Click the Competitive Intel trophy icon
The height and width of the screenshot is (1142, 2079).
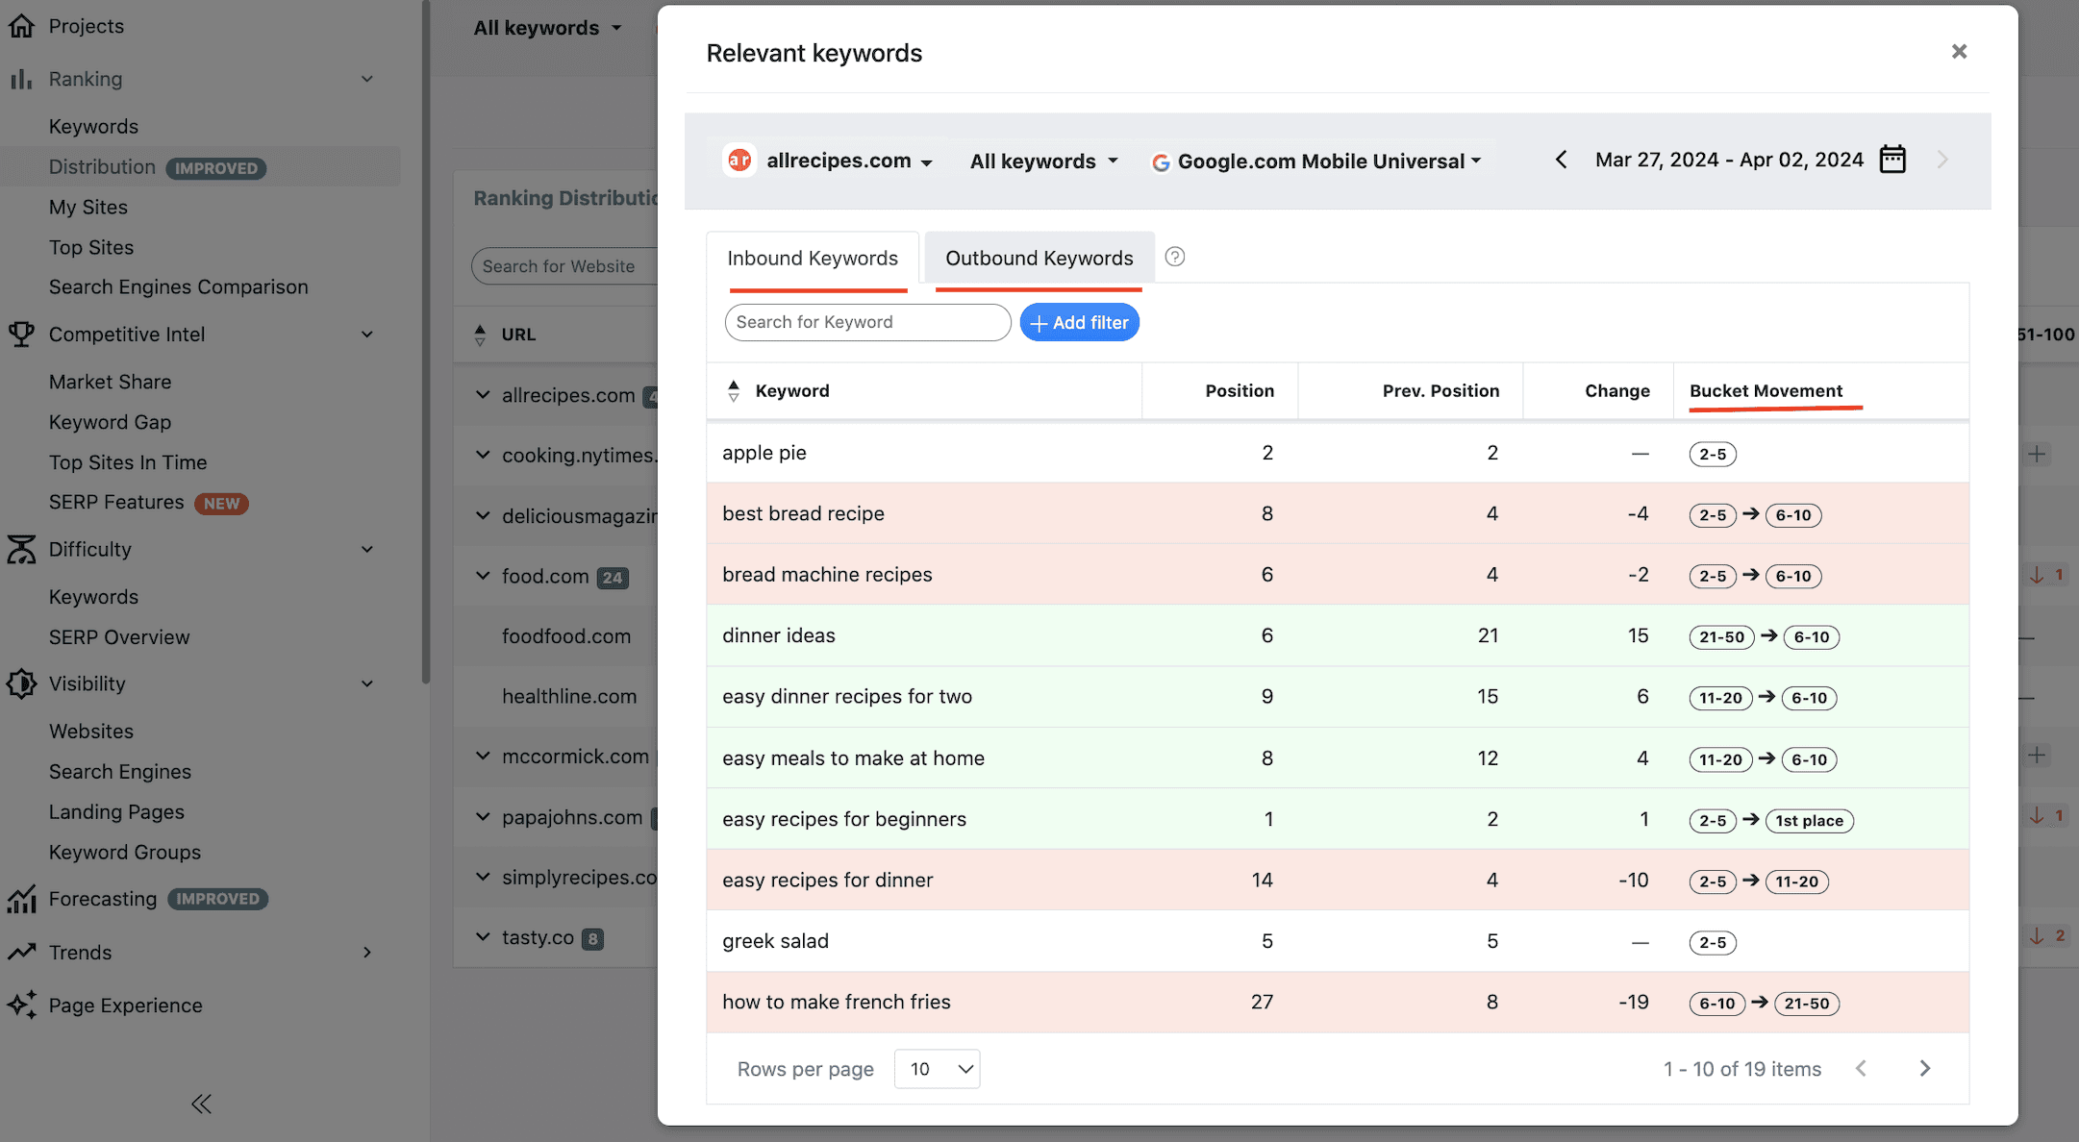point(21,334)
